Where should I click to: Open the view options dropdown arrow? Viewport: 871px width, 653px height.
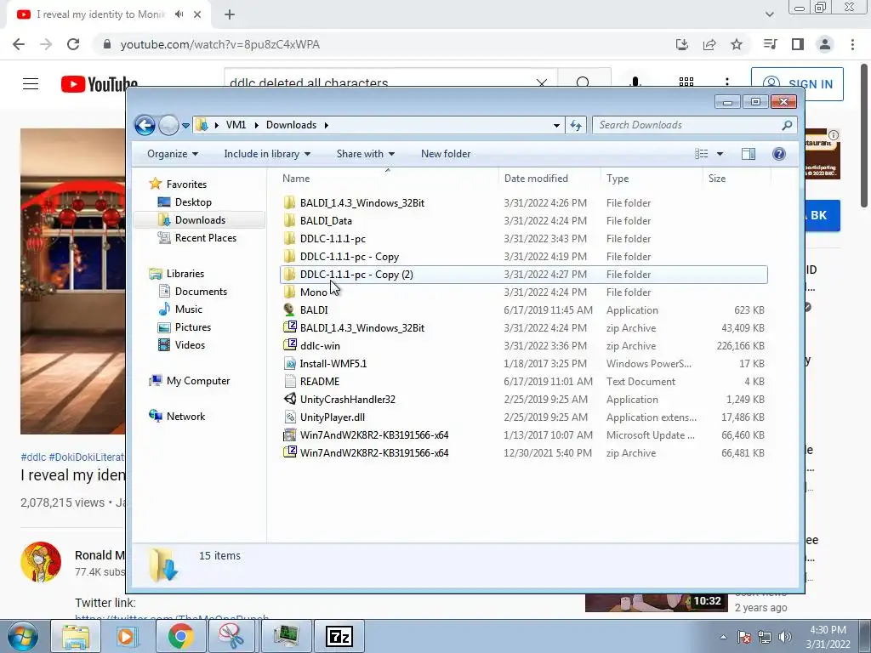720,154
